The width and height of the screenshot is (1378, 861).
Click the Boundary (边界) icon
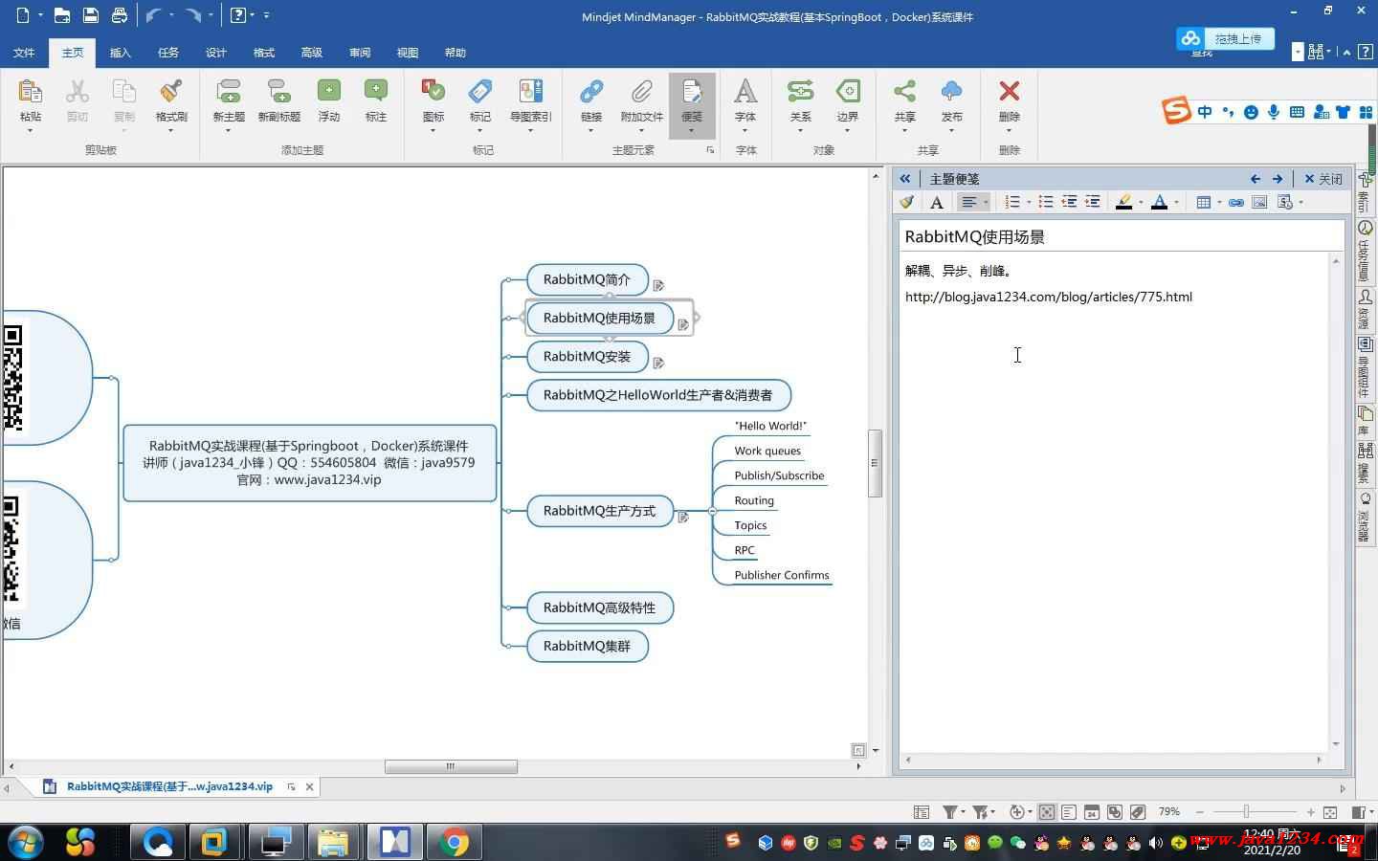[x=848, y=92]
